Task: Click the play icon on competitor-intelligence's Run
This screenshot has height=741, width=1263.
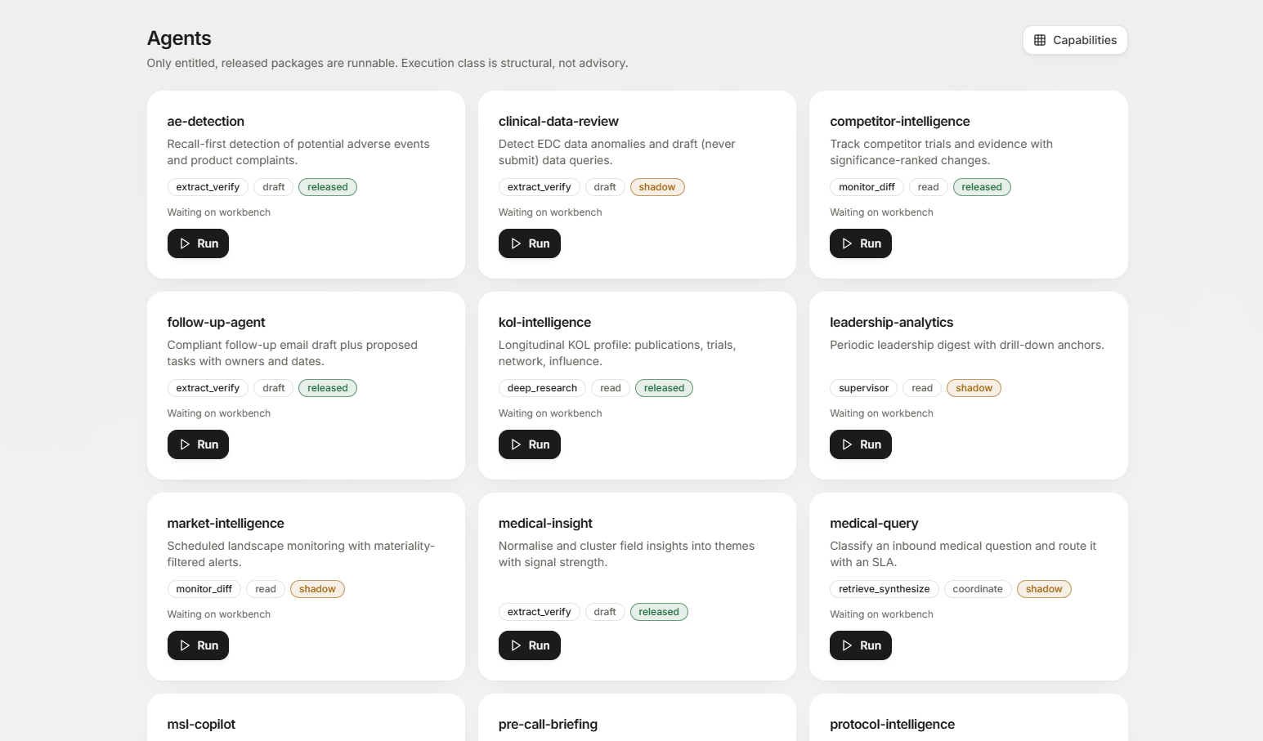Action: pos(847,243)
